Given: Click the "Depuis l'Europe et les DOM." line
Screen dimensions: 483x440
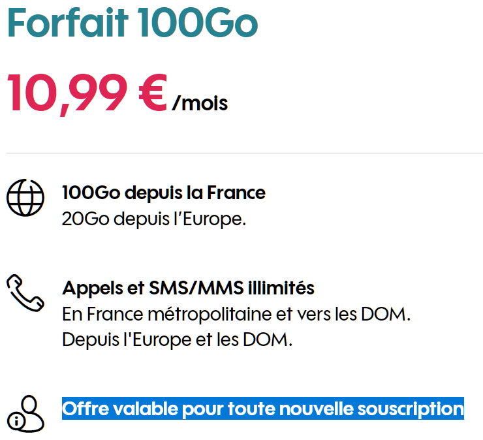Looking at the screenshot, I should [177, 340].
